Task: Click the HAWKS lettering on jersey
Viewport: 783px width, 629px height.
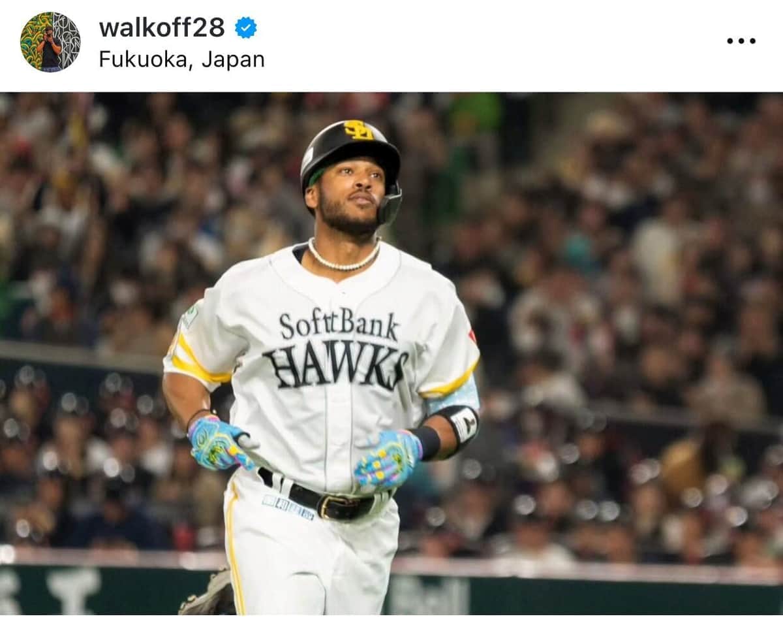Action: tap(336, 363)
